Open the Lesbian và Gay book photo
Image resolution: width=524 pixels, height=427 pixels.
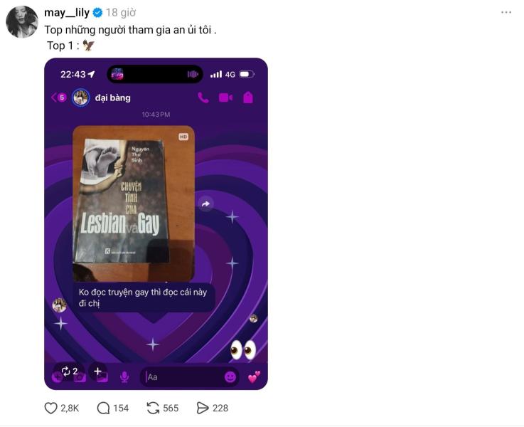[134, 204]
